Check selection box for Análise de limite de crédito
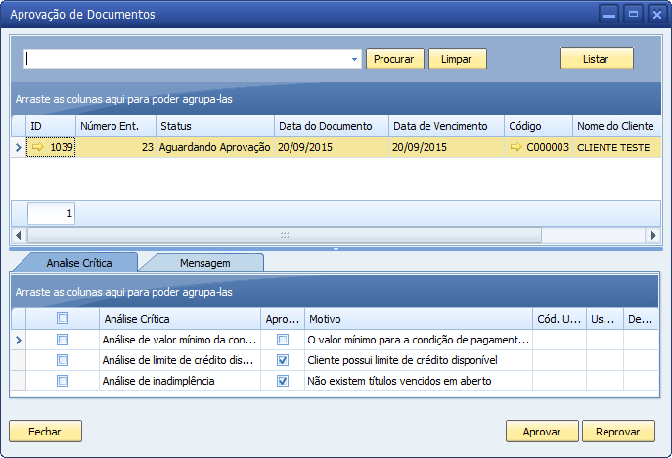 (63, 360)
